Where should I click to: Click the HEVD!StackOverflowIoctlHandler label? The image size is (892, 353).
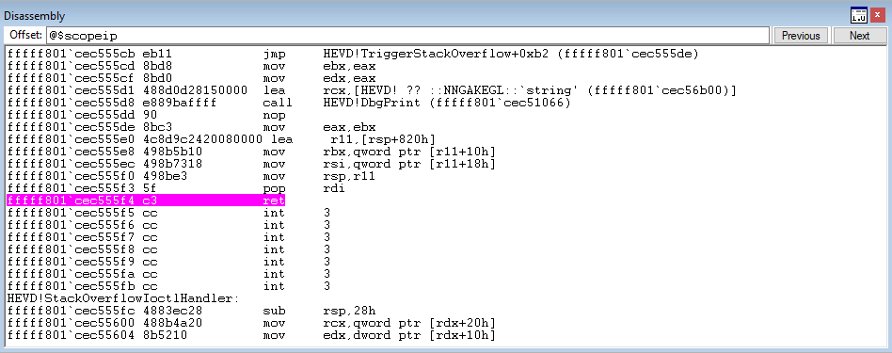tap(122, 297)
